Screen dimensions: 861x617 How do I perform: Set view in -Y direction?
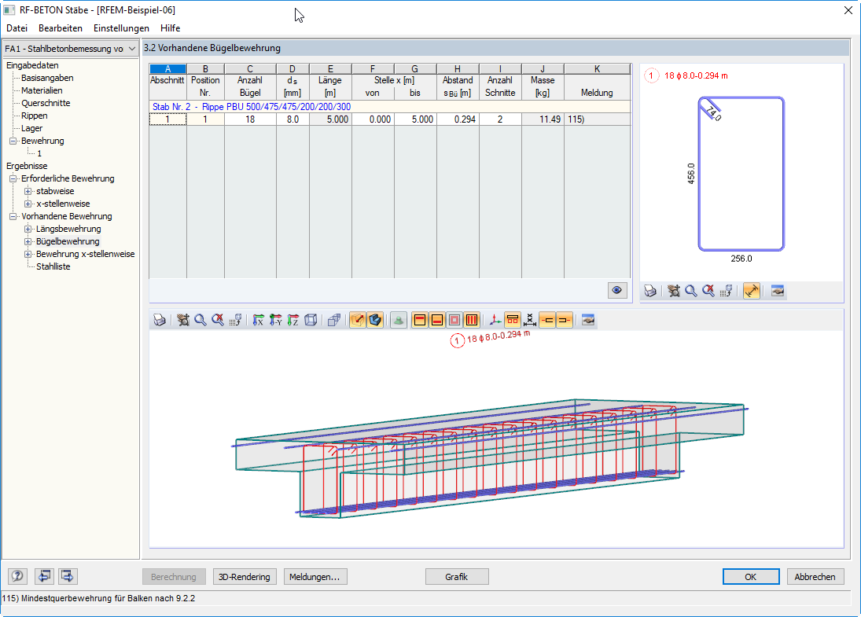(x=276, y=320)
